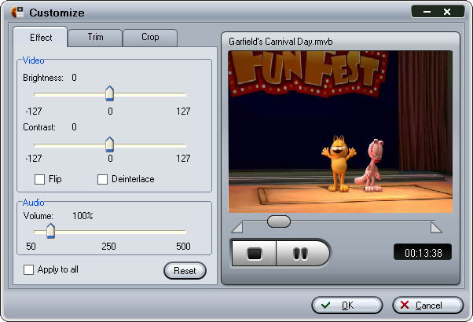The height and width of the screenshot is (322, 473).
Task: Click the 00:13:38 time display
Action: (423, 252)
